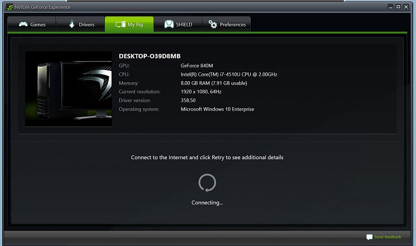Click the Microsoft Windows 10 Enterprise text
Screen dimensions: 416x246
217,109
